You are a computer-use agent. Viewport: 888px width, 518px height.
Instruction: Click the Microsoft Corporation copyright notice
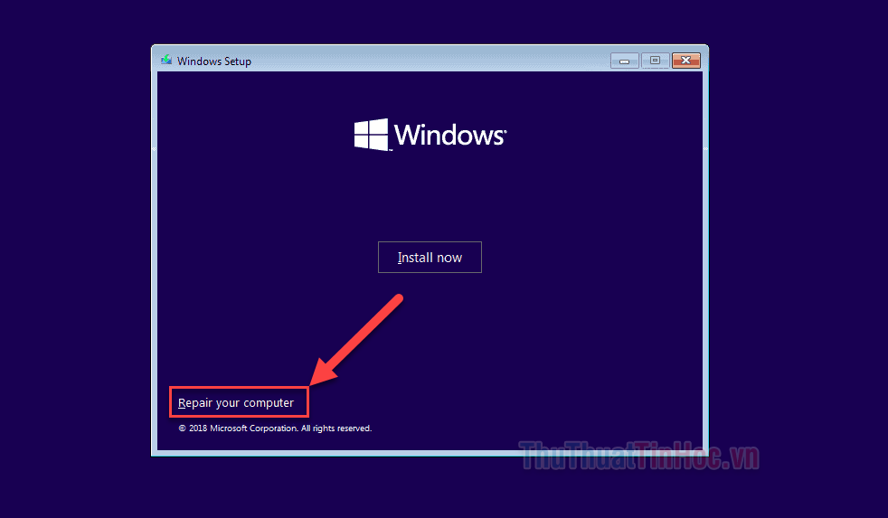(x=275, y=429)
